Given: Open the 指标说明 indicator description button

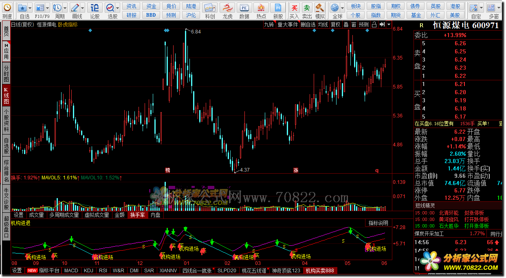Looking at the screenshot, I should (x=378, y=223).
